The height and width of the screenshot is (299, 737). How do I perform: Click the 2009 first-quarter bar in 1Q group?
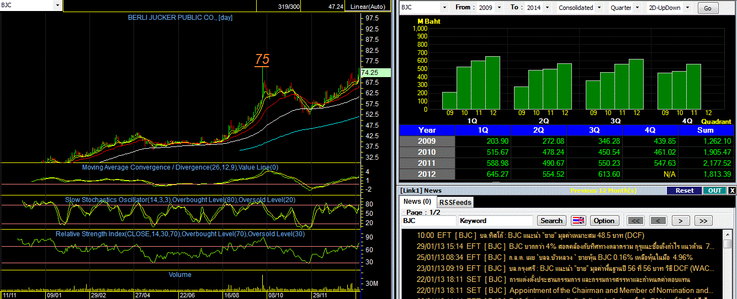pos(449,101)
